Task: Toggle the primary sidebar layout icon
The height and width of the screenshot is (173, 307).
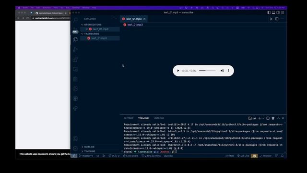Action: point(269,12)
